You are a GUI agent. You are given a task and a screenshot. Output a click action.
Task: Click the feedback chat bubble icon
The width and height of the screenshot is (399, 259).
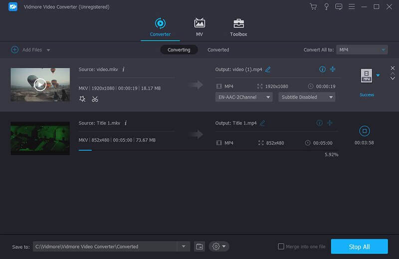point(339,6)
